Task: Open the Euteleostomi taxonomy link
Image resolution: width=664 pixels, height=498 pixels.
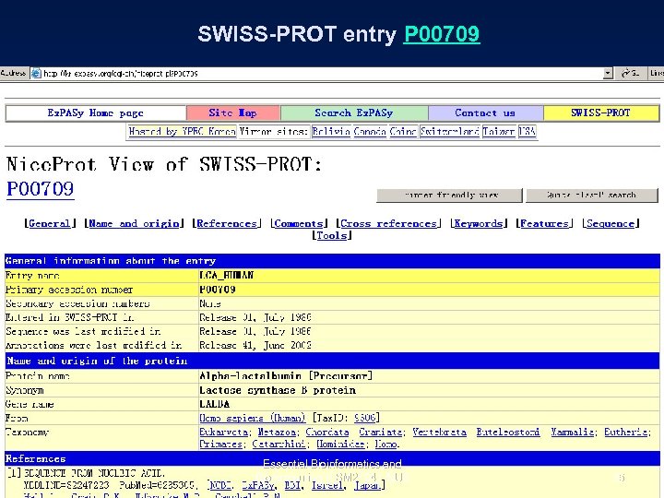Action: pos(508,432)
